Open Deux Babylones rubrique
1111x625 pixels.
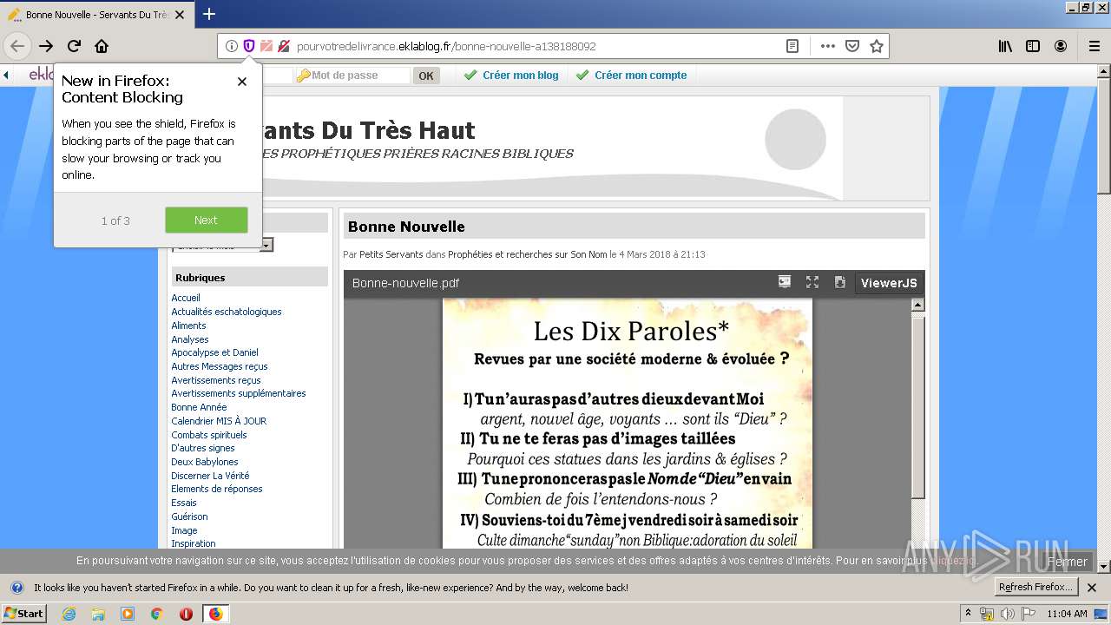pos(205,462)
